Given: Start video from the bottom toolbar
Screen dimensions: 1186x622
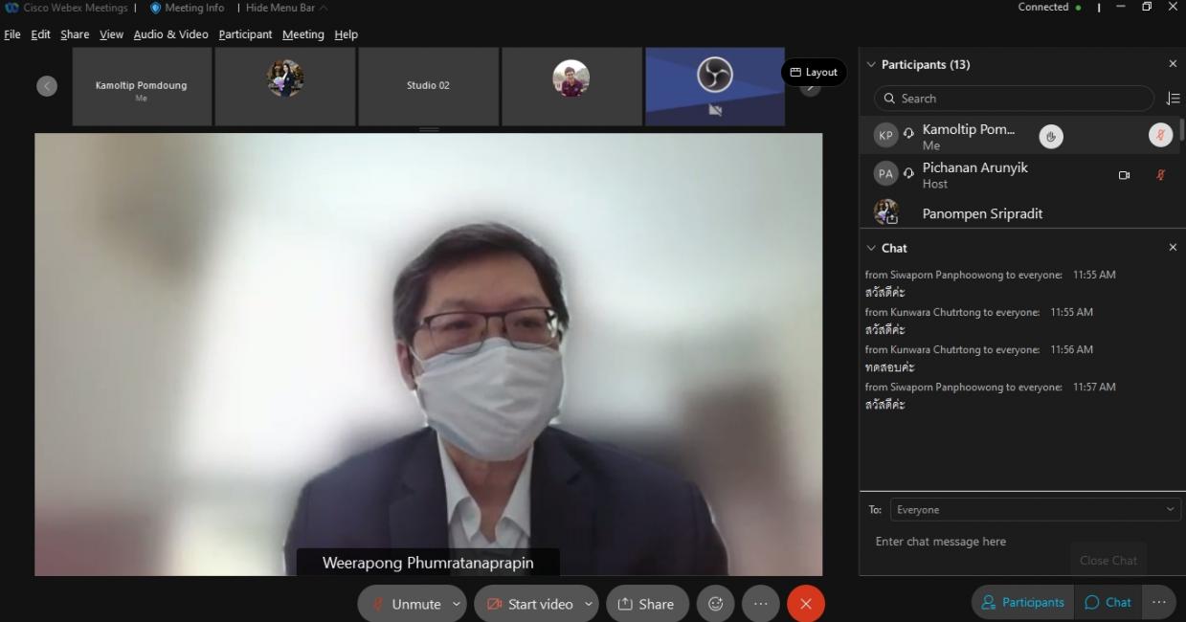Looking at the screenshot, I should click(x=529, y=604).
